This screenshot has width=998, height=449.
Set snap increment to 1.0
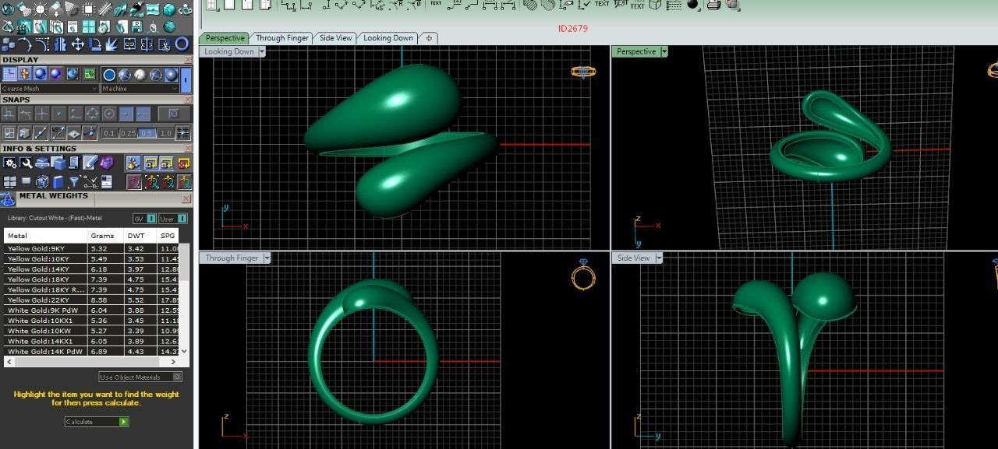coord(165,133)
